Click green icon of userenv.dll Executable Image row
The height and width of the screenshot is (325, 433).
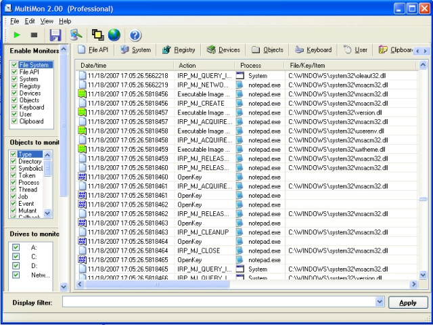83,131
